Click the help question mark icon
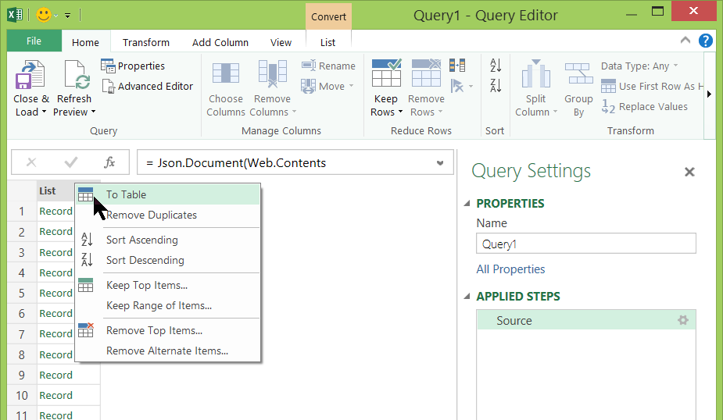This screenshot has width=723, height=420. (x=706, y=41)
